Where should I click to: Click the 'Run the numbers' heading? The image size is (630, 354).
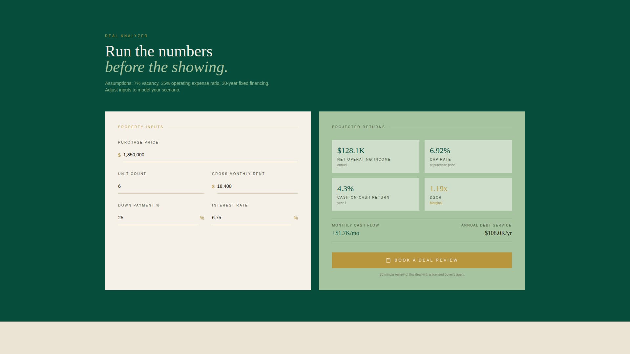(x=158, y=51)
